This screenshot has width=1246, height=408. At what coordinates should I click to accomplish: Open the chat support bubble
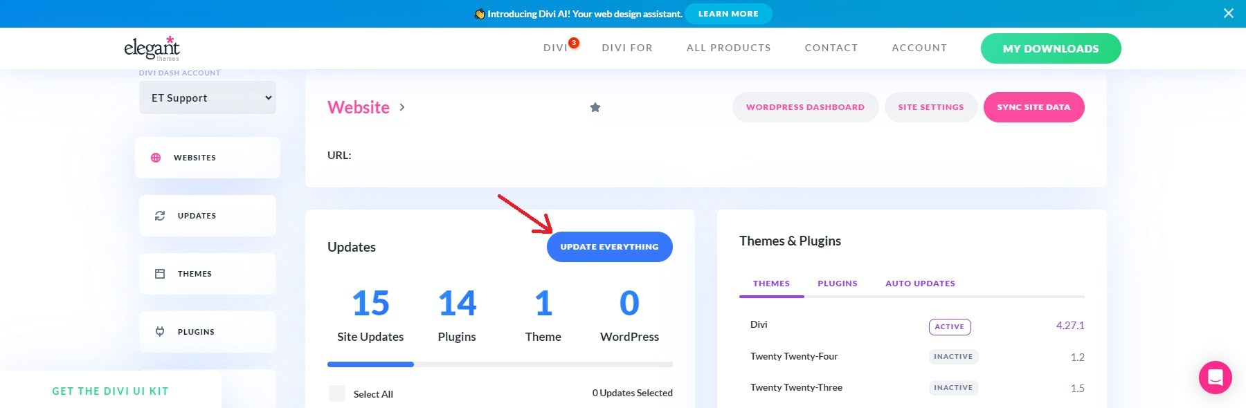coord(1215,378)
